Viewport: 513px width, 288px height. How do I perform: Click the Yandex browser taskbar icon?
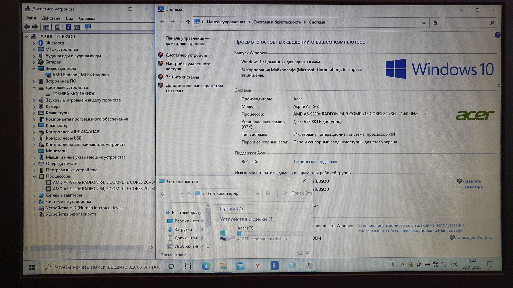(x=257, y=266)
